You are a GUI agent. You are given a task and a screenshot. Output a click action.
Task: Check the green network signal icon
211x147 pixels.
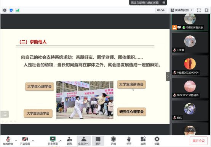click(x=18, y=10)
